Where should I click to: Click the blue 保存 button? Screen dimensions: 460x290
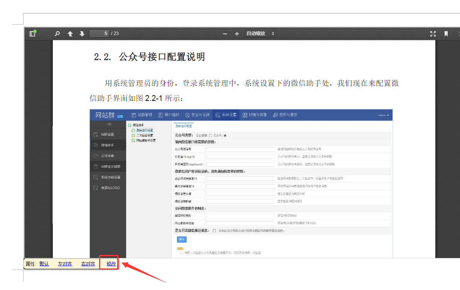click(182, 240)
